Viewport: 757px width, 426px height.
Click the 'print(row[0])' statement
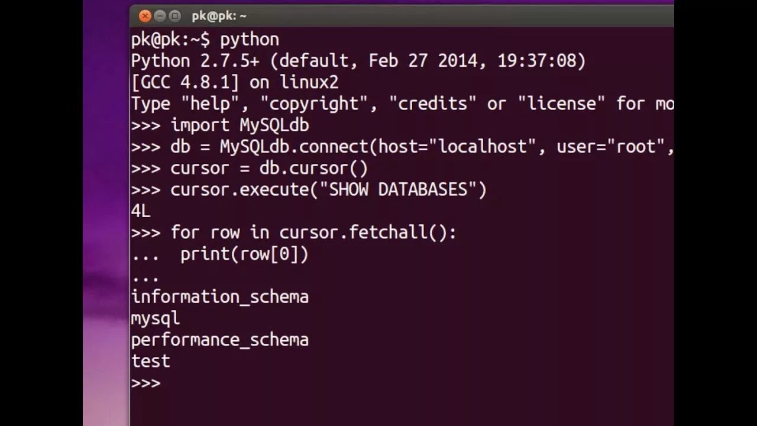click(244, 254)
